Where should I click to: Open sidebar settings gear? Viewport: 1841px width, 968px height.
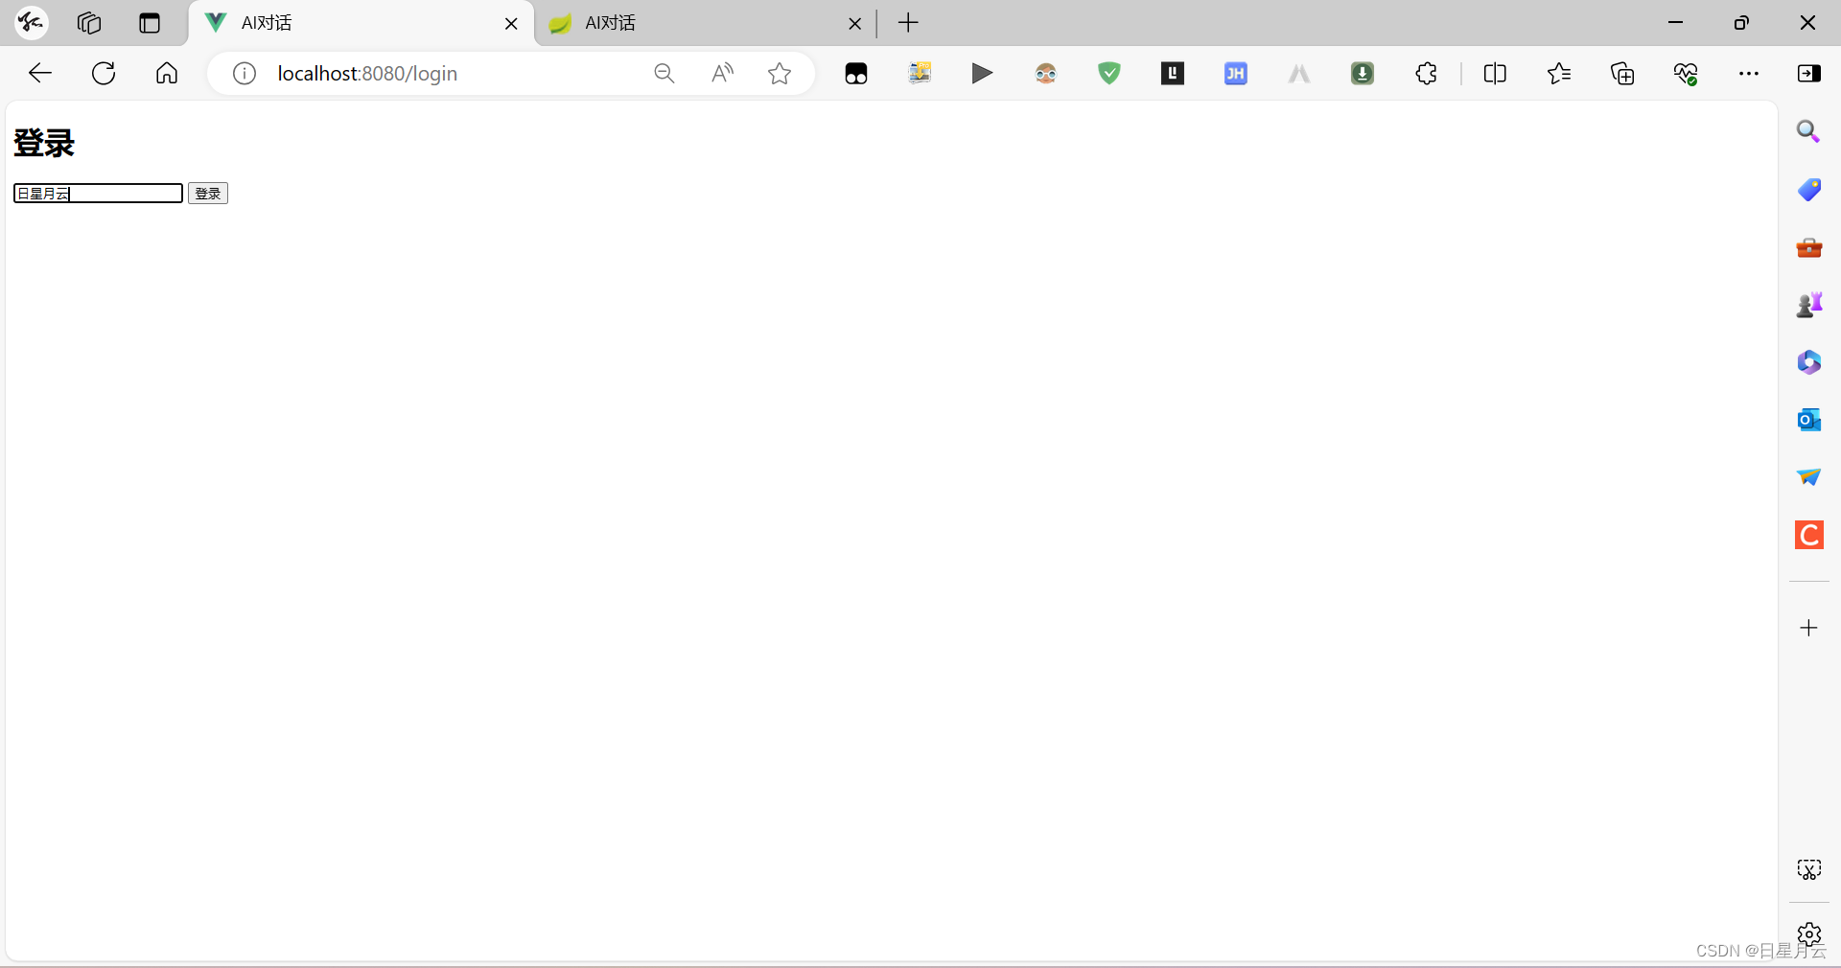pyautogui.click(x=1808, y=933)
